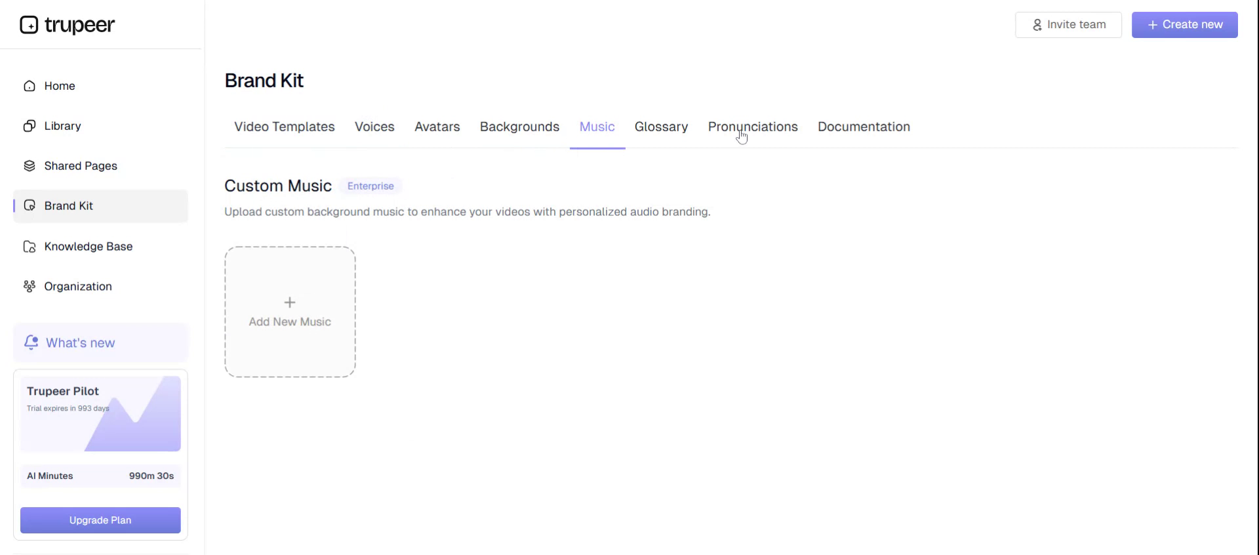Click the Shared Pages layers icon
1259x555 pixels.
point(30,166)
